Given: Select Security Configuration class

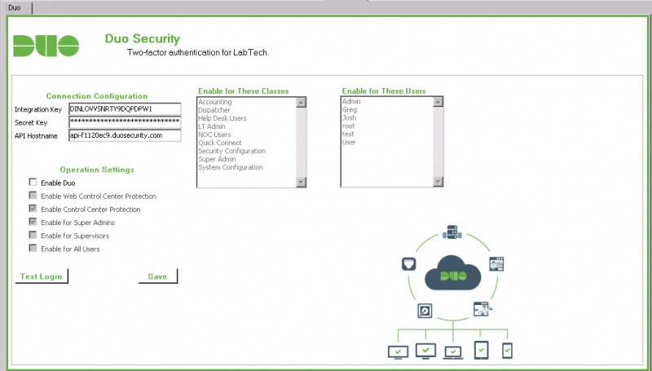Looking at the screenshot, I should [232, 151].
